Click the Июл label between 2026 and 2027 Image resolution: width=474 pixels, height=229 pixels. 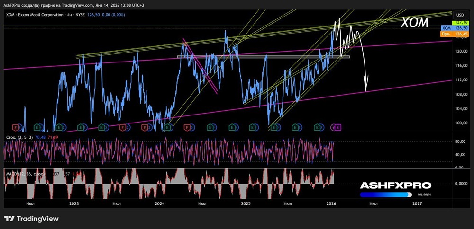[x=374, y=203]
